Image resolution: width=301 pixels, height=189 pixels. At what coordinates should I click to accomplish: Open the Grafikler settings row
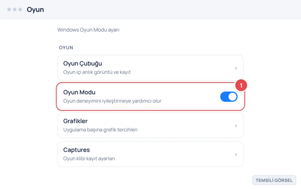150,125
